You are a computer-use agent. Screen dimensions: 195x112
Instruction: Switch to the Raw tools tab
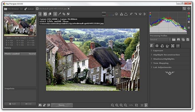[x=173, y=46]
